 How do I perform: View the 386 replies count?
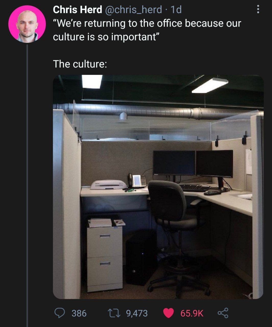(79, 313)
